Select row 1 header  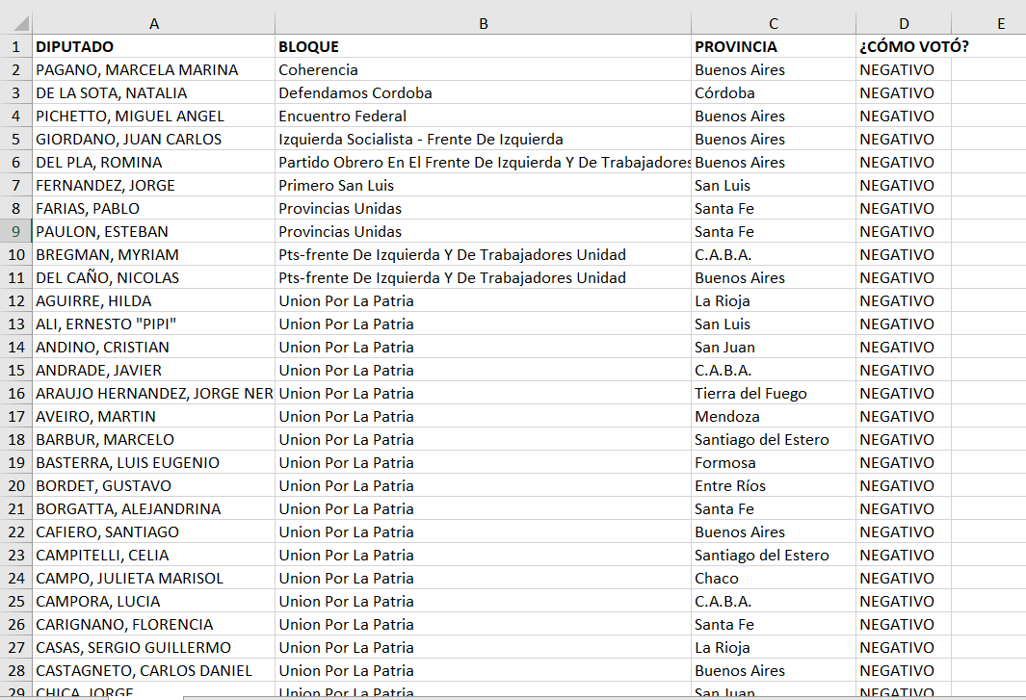(x=15, y=46)
